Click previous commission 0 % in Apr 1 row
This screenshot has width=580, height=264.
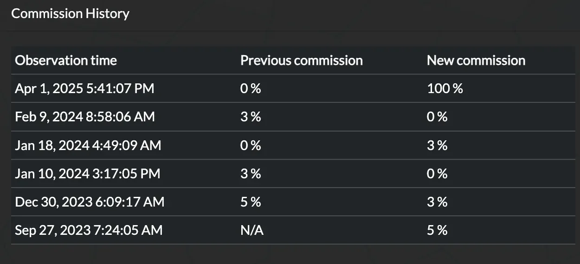pyautogui.click(x=251, y=88)
